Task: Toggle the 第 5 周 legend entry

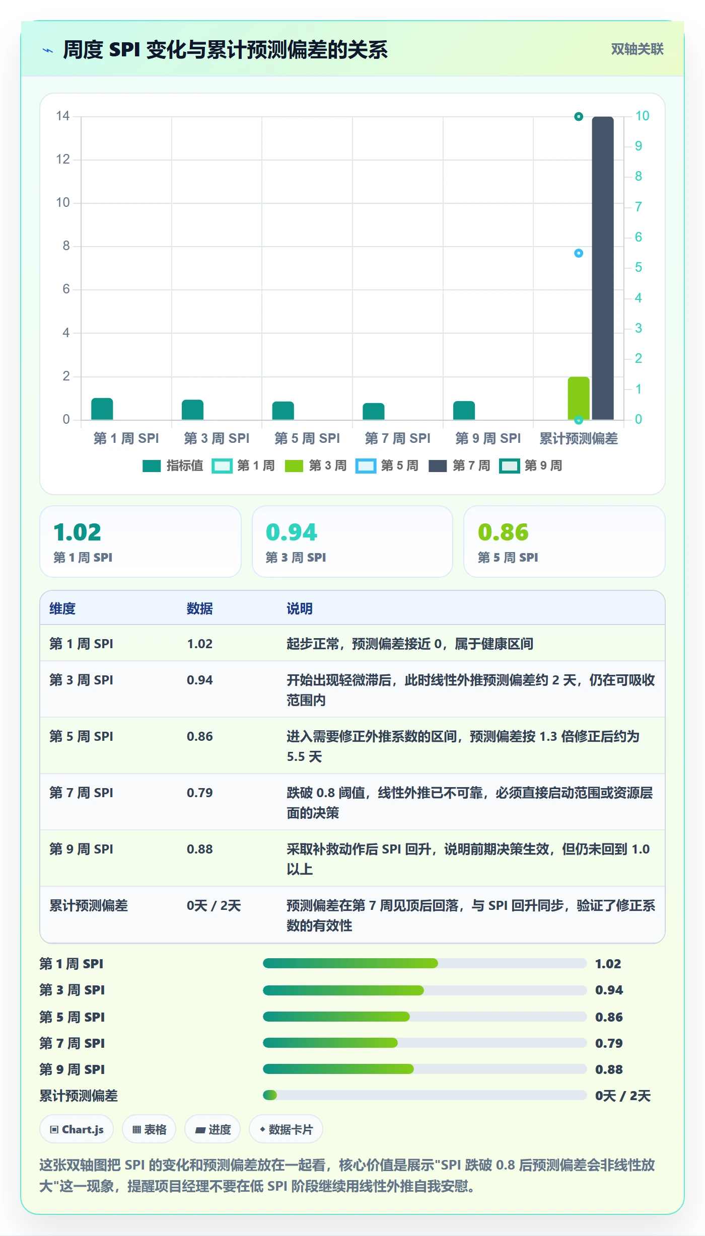Action: (387, 466)
